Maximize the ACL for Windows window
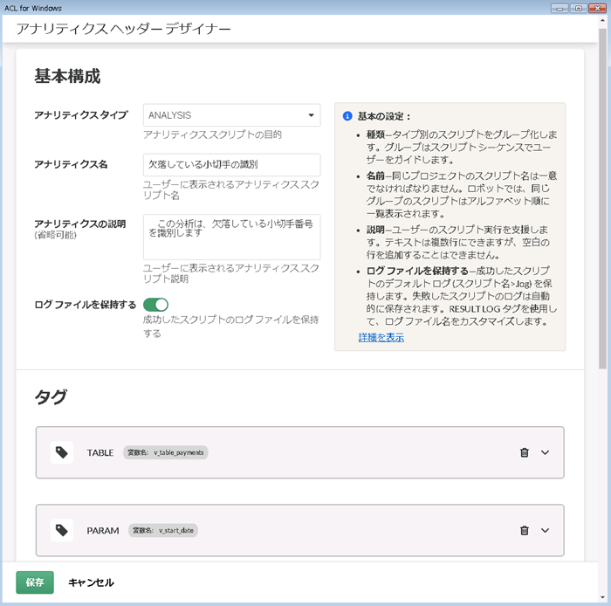Image resolution: width=611 pixels, height=606 pixels. tap(578, 7)
